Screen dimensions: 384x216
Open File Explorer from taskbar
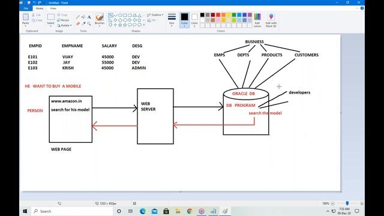pos(178,211)
